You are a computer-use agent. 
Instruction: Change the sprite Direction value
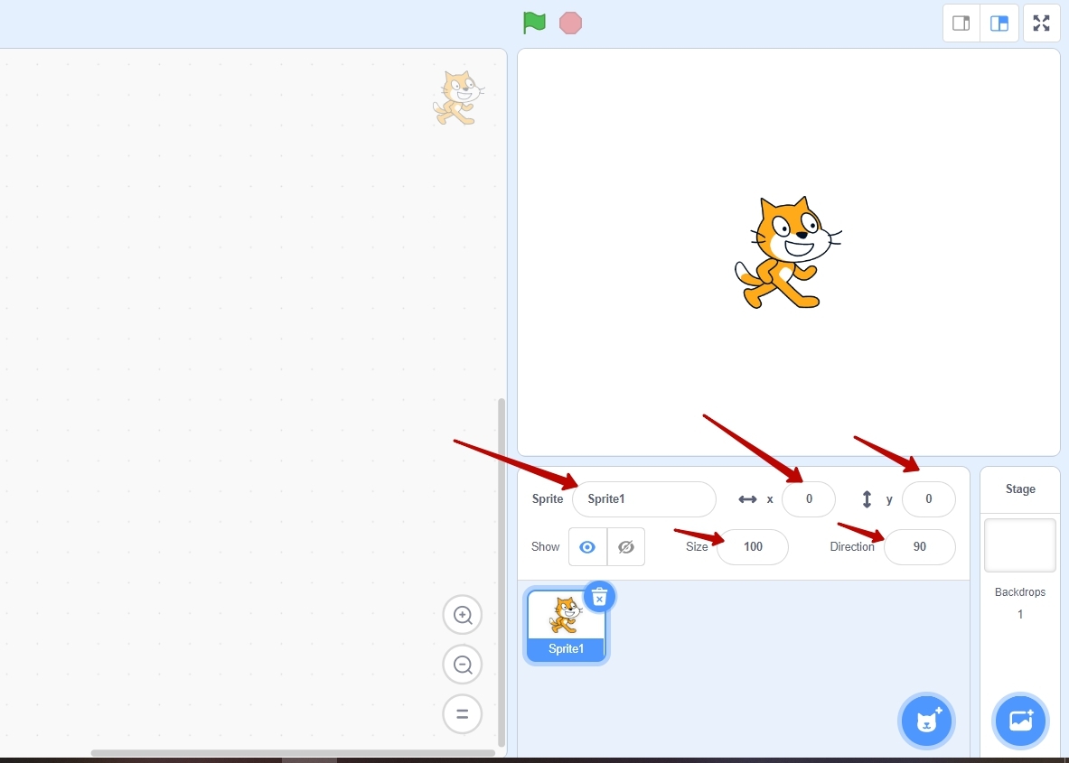click(x=920, y=547)
